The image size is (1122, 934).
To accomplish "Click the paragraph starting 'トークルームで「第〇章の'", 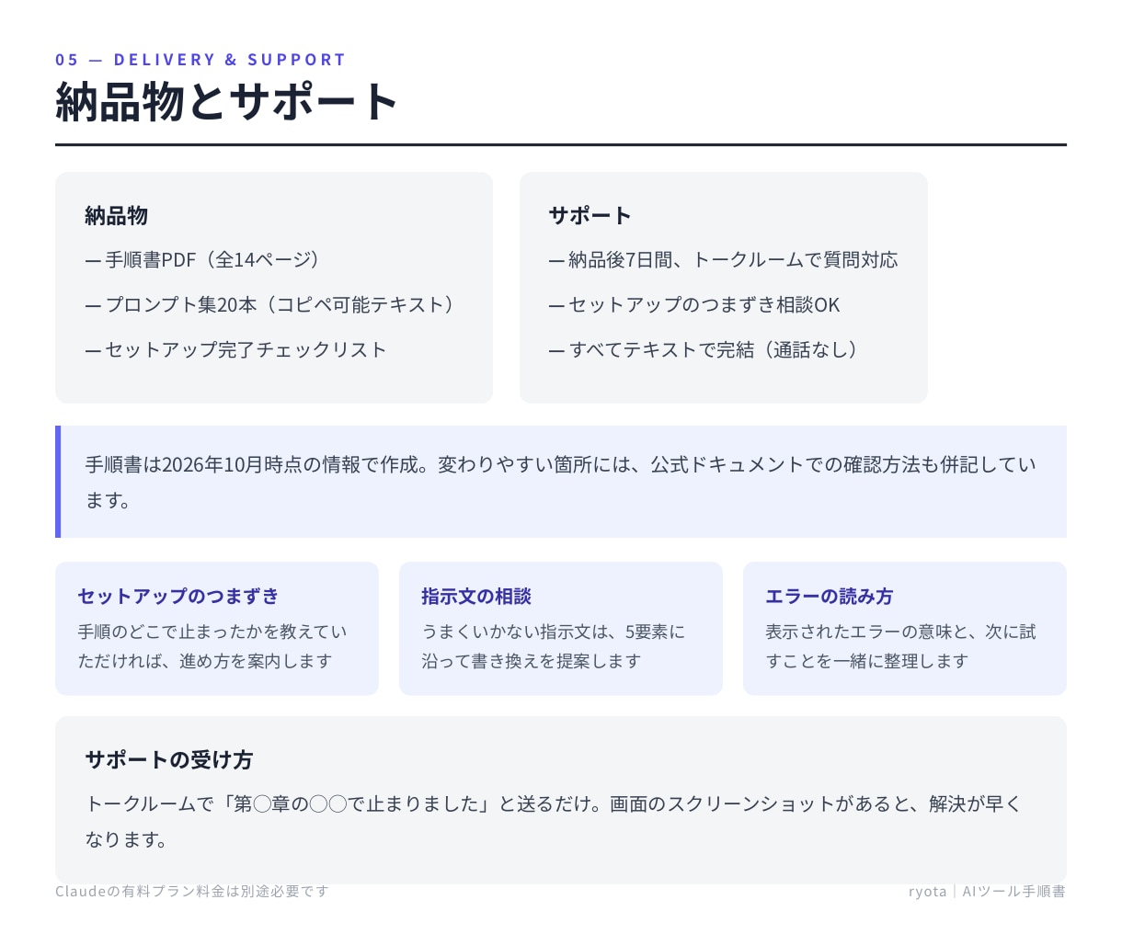I will point(554,822).
